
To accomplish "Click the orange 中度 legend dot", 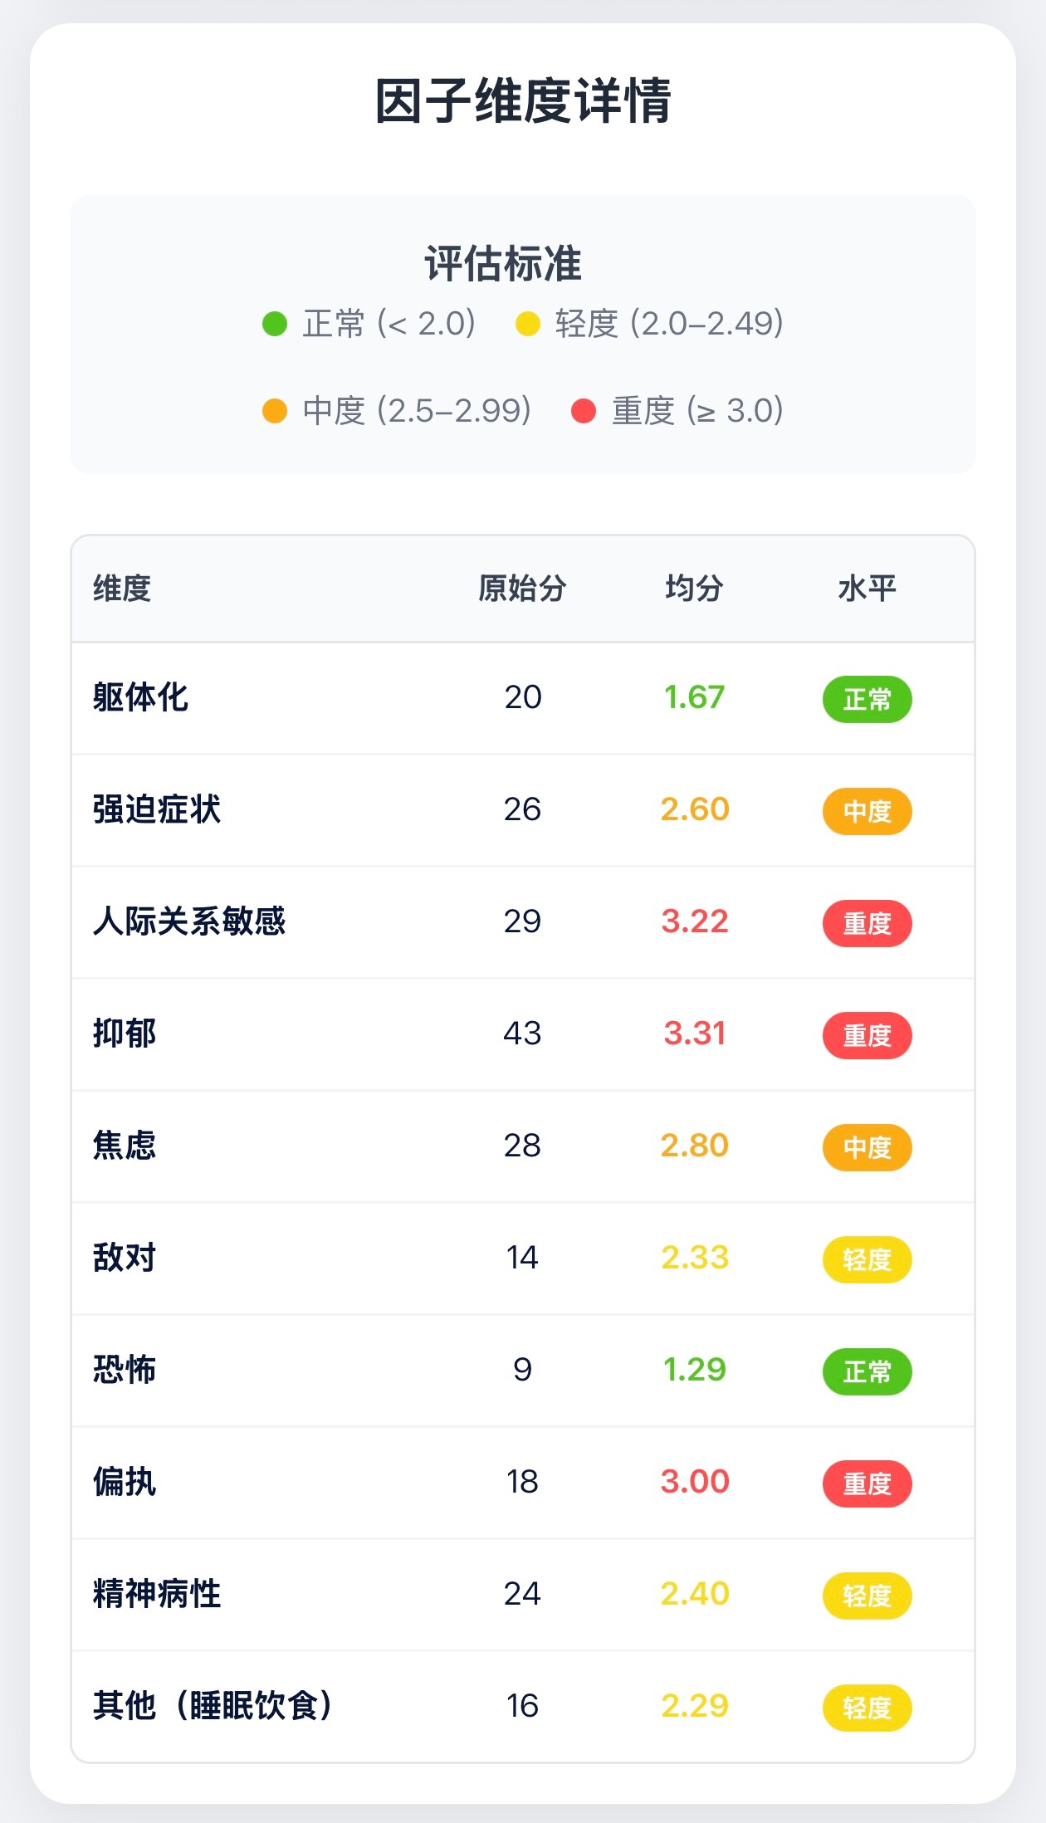I will 275,411.
